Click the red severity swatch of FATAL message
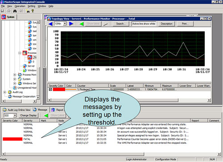Image resolution: width=223 pixels, height=162 pixels. [x=12, y=139]
